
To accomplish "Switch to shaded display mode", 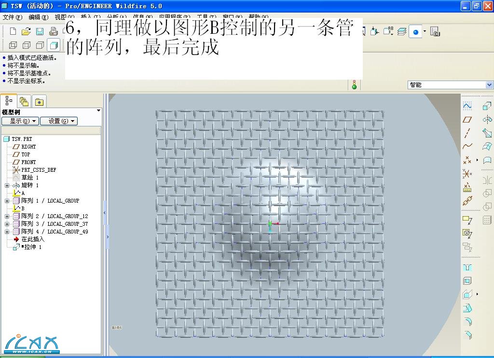I will (54, 45).
